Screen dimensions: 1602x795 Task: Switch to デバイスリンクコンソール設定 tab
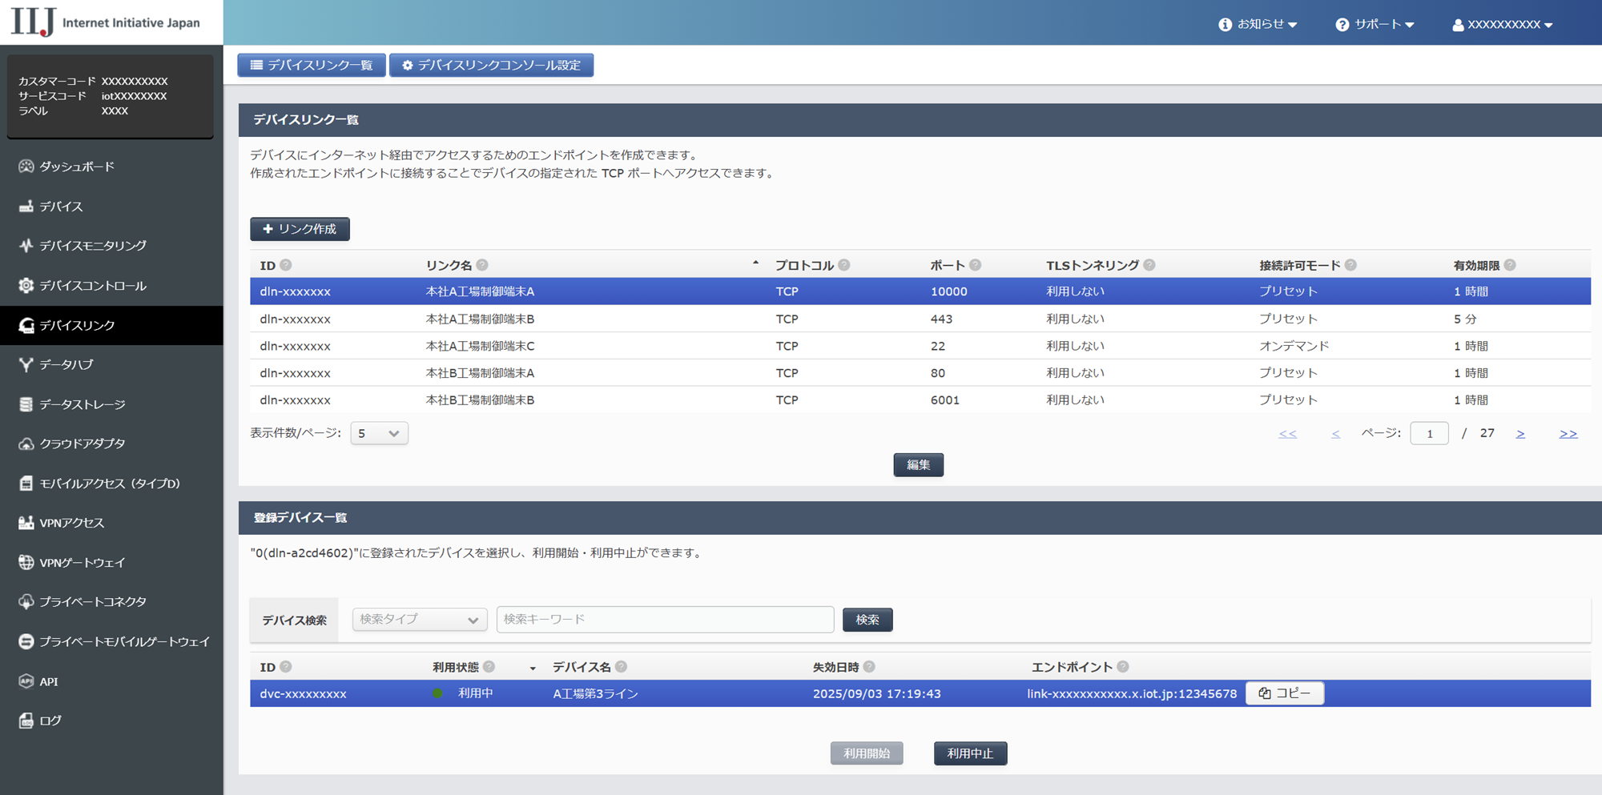491,65
